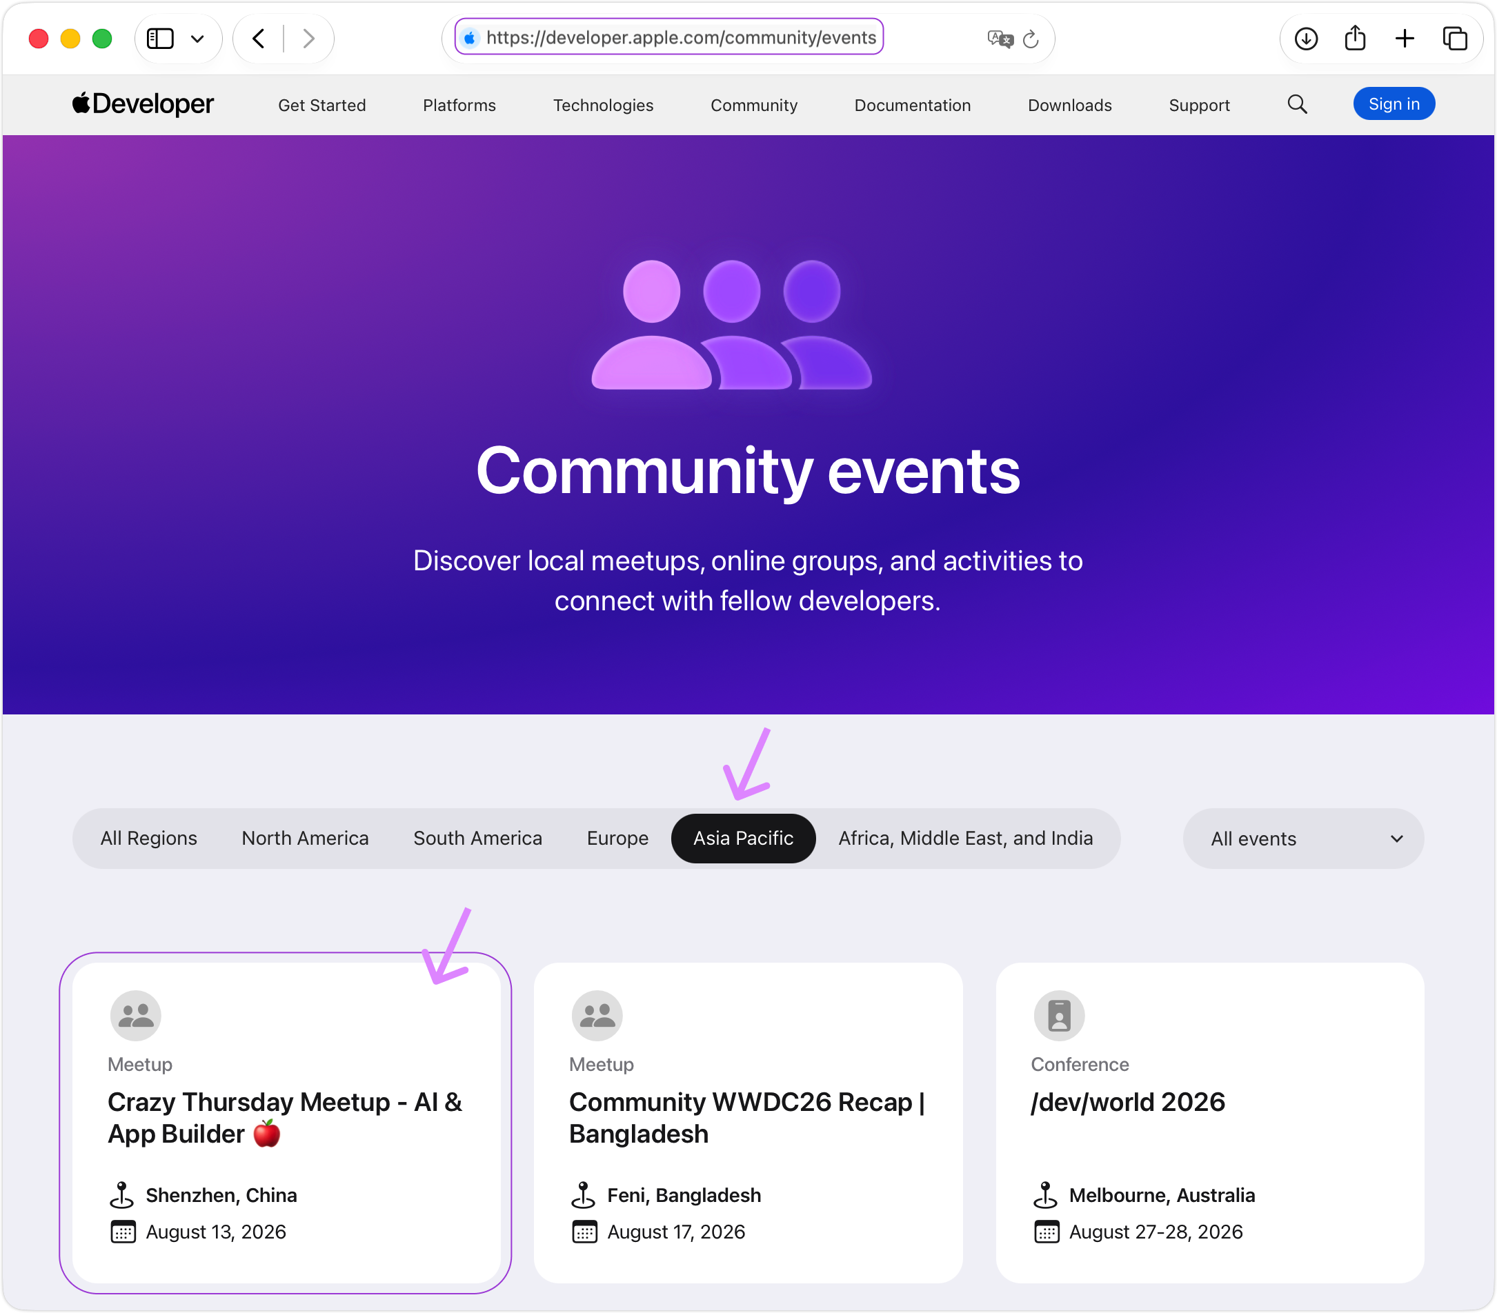Go back to the previous page
The image size is (1497, 1313).
pos(258,38)
